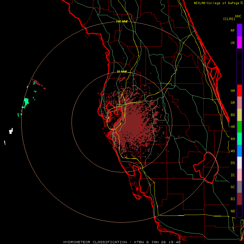This screenshot has width=244, height=244.
Task: Click the BI legend label
Action: click(x=233, y=199)
